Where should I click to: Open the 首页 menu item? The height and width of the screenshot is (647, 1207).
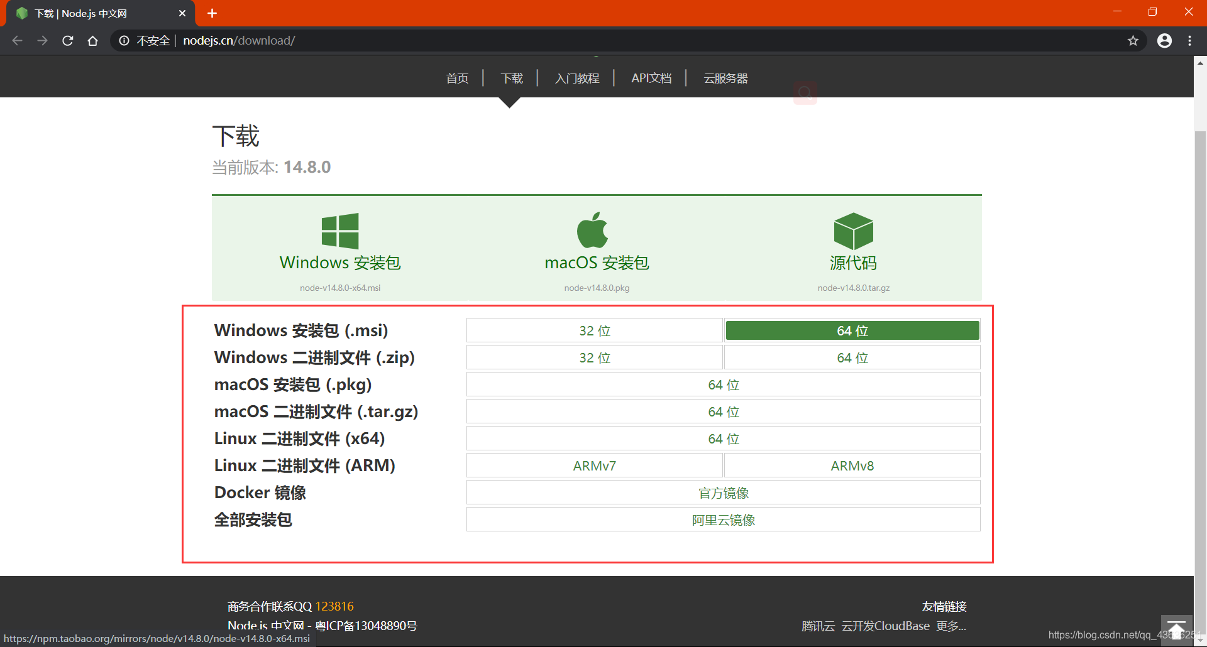pyautogui.click(x=457, y=79)
